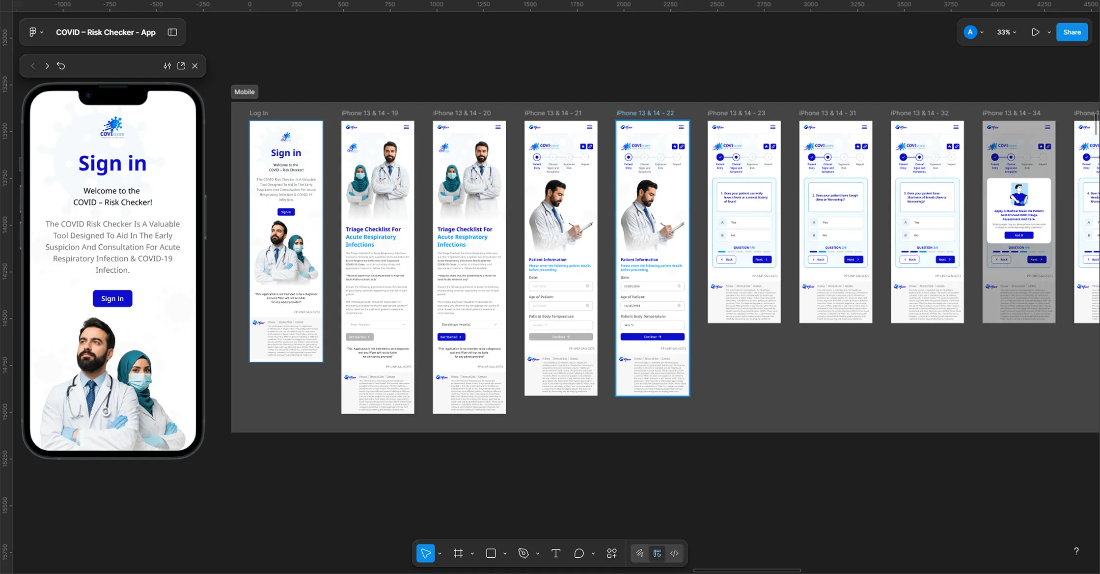Switch to Draw mode toggle
This screenshot has width=1100, height=574.
(639, 553)
